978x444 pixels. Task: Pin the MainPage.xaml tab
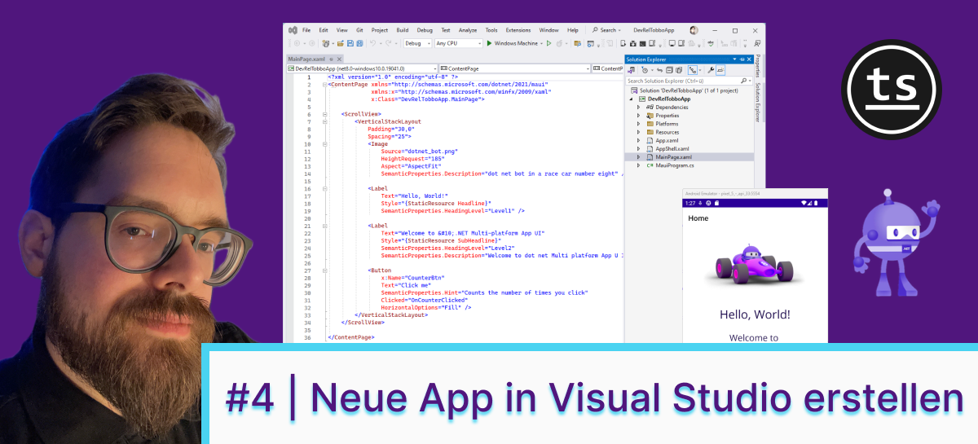point(331,59)
